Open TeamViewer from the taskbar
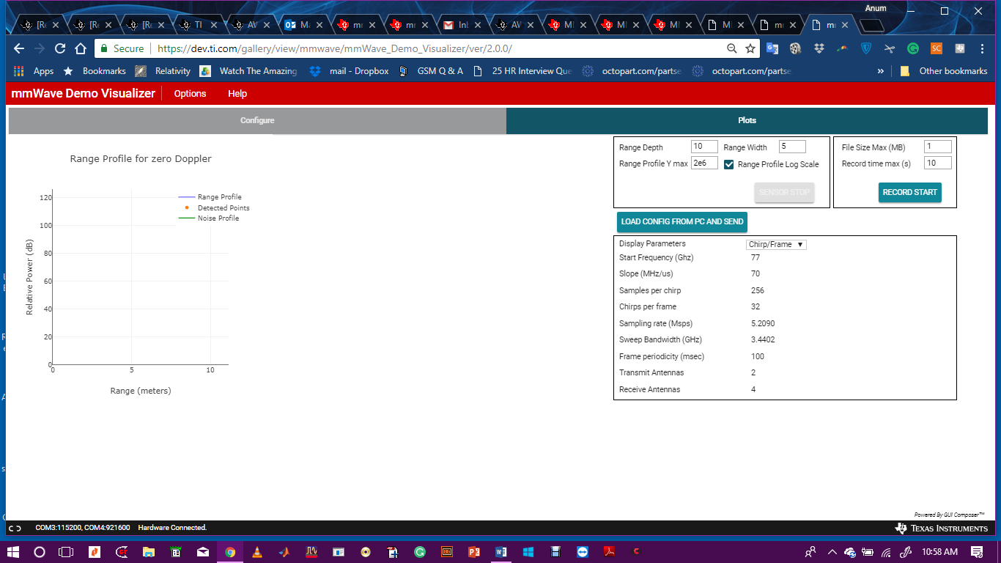Image resolution: width=1001 pixels, height=563 pixels. [583, 551]
